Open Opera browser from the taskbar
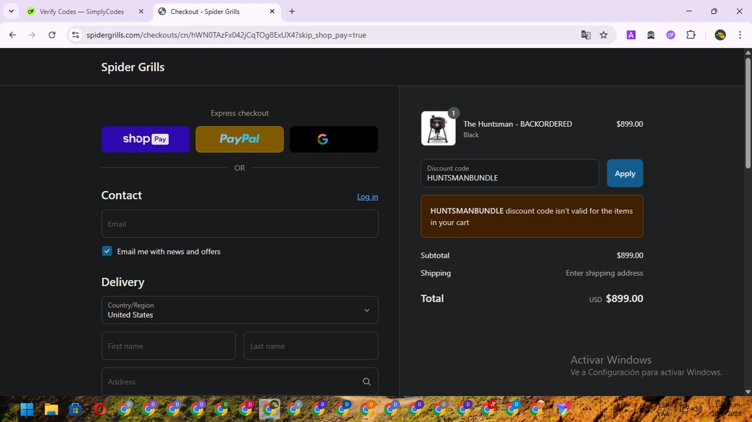Image resolution: width=752 pixels, height=422 pixels. tap(99, 409)
